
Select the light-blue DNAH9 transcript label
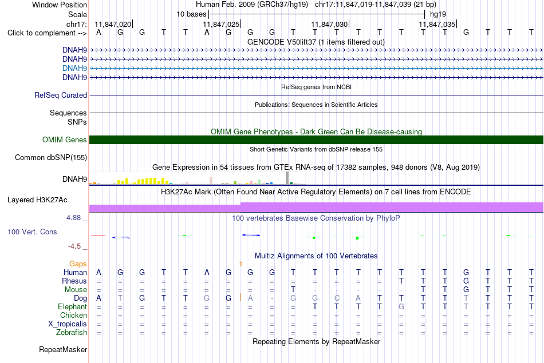[74, 68]
